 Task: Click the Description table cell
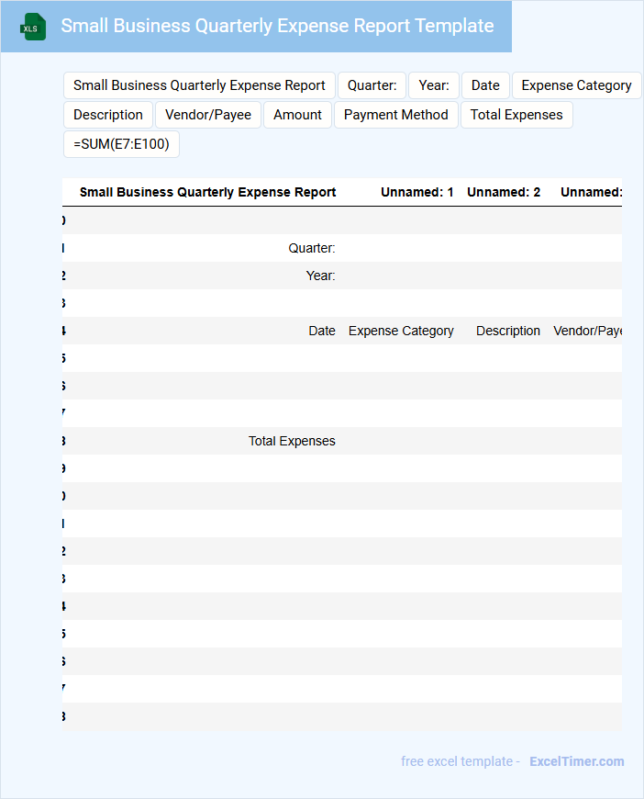coord(508,331)
